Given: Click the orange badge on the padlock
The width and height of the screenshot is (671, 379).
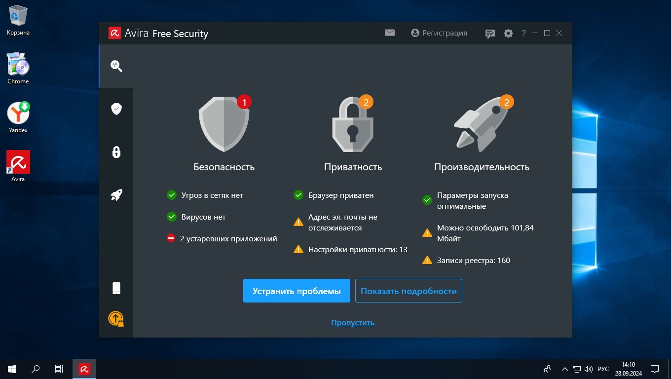Looking at the screenshot, I should coord(366,102).
